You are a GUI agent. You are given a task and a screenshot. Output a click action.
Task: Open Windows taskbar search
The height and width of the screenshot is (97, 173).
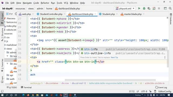click(7, 95)
